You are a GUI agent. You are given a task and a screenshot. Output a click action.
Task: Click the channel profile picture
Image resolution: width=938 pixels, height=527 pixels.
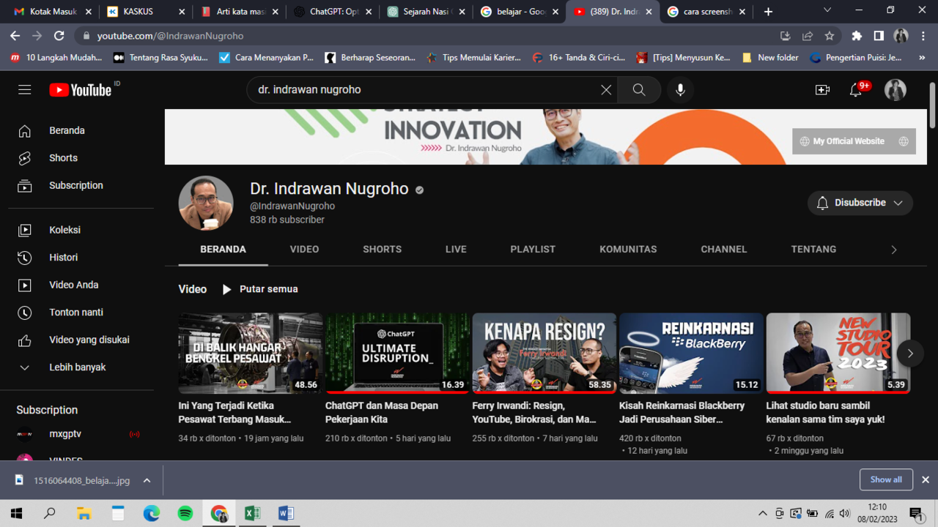pyautogui.click(x=206, y=203)
